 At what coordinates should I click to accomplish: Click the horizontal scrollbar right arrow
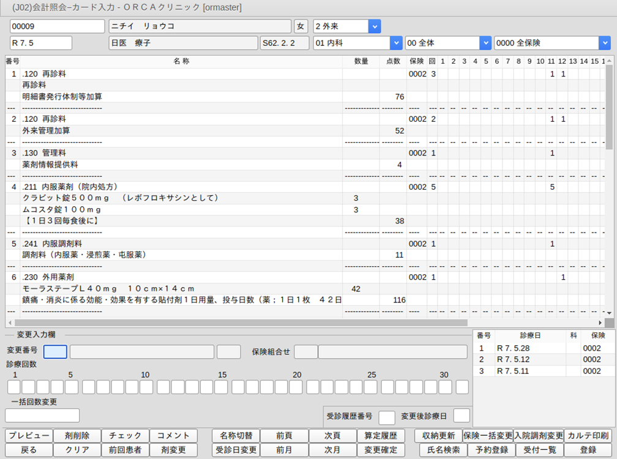point(600,322)
